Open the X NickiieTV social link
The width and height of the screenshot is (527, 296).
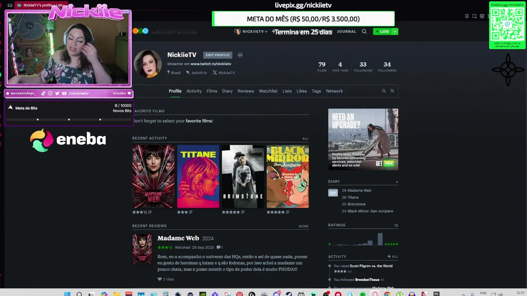[x=224, y=73]
